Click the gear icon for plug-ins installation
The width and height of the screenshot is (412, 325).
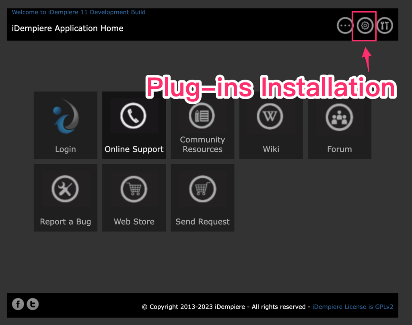[365, 26]
